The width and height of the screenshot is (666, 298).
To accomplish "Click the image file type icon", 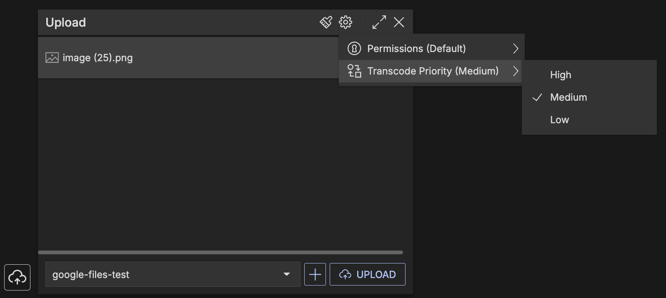I will coord(52,57).
